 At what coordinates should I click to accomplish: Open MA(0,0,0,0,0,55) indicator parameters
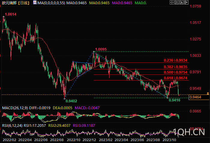(x=51, y=3)
